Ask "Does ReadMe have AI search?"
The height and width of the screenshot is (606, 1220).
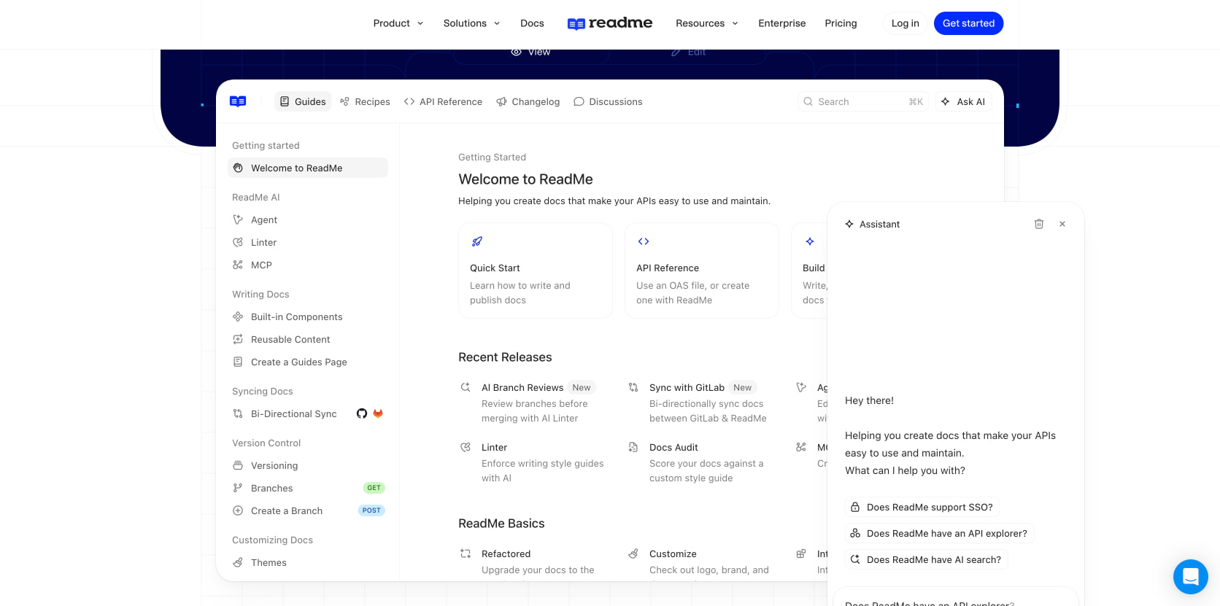(927, 559)
